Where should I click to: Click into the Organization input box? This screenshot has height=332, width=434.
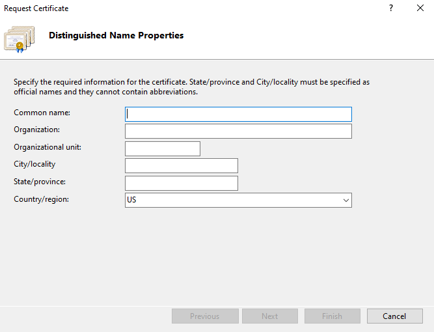(x=238, y=131)
